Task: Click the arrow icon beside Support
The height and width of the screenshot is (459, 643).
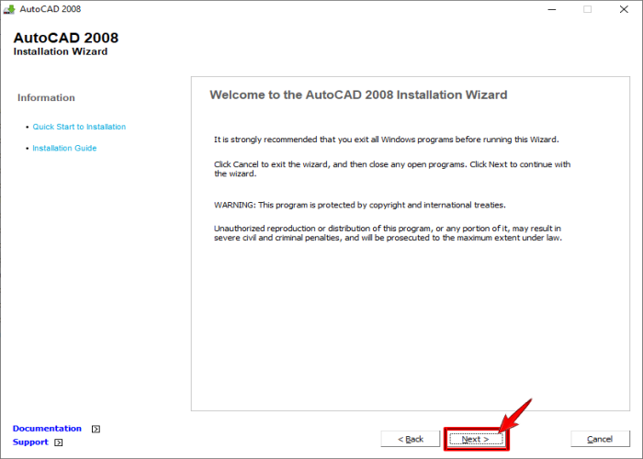Action: tap(59, 442)
